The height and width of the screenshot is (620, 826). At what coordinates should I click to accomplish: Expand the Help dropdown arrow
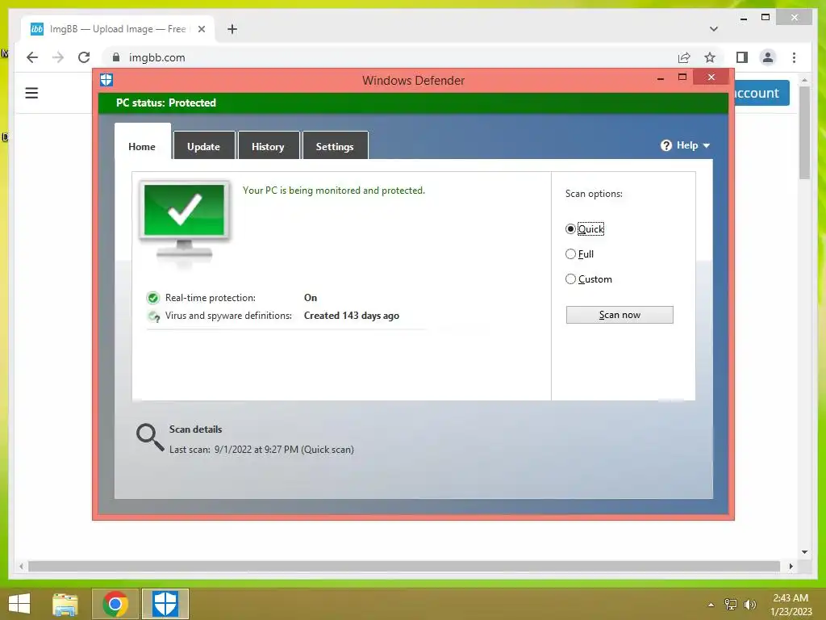point(707,145)
